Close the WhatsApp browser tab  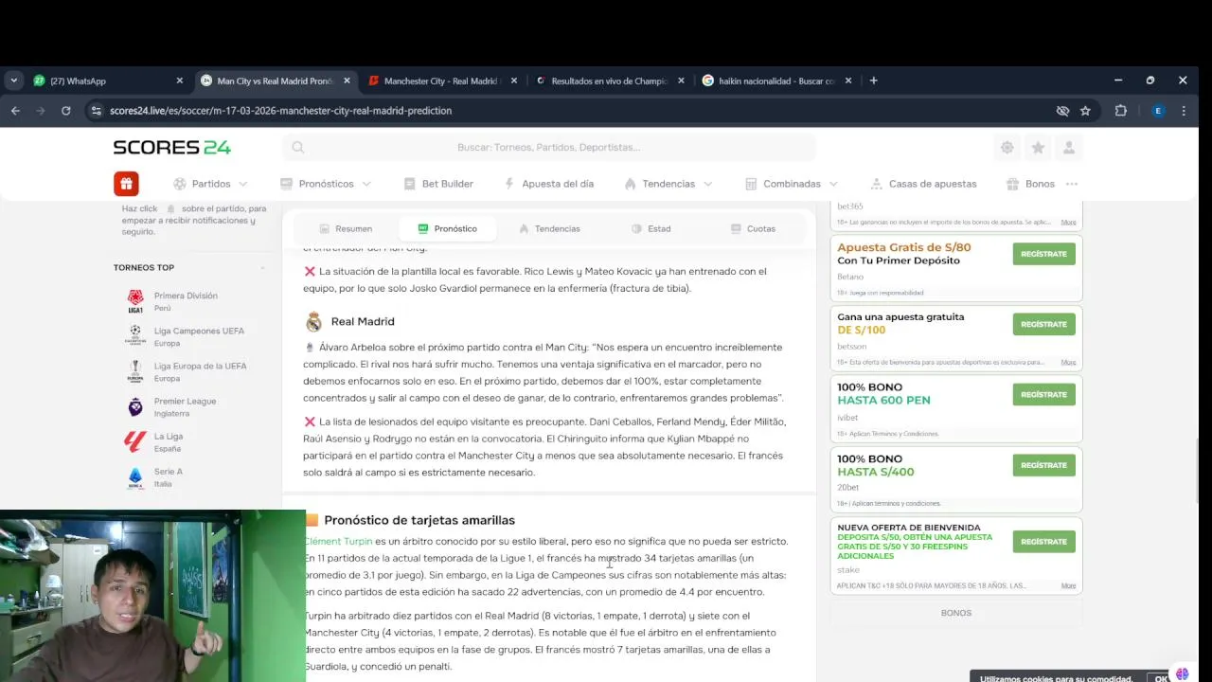pos(180,81)
